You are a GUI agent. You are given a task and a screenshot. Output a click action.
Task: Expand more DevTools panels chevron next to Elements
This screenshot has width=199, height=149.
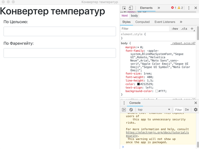click(159, 8)
